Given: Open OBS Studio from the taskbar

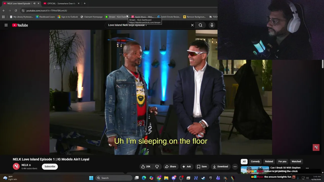Looking at the screenshot, I should click(x=181, y=178).
